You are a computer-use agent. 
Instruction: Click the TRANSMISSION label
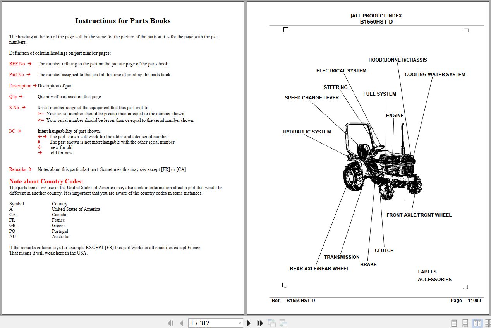point(342,257)
